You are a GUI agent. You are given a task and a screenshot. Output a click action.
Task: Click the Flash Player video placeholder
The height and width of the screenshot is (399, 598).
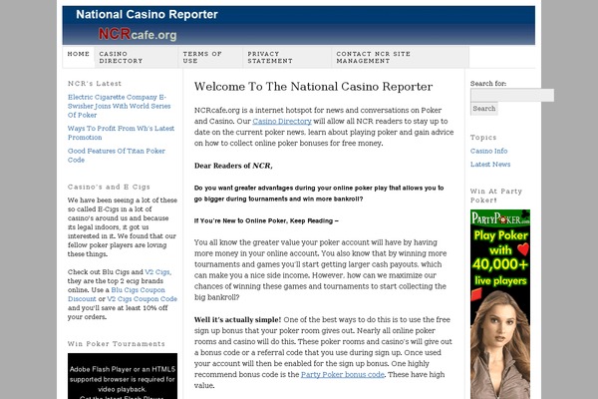pyautogui.click(x=123, y=376)
